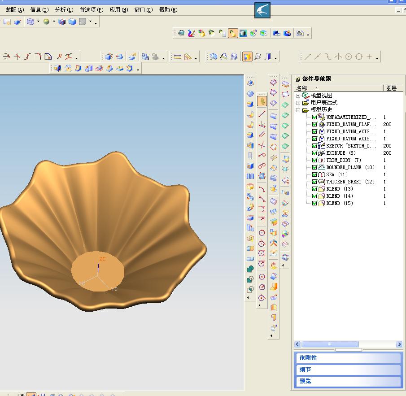Click the navigator scroll left arrow
The image size is (406, 396).
coord(297,344)
